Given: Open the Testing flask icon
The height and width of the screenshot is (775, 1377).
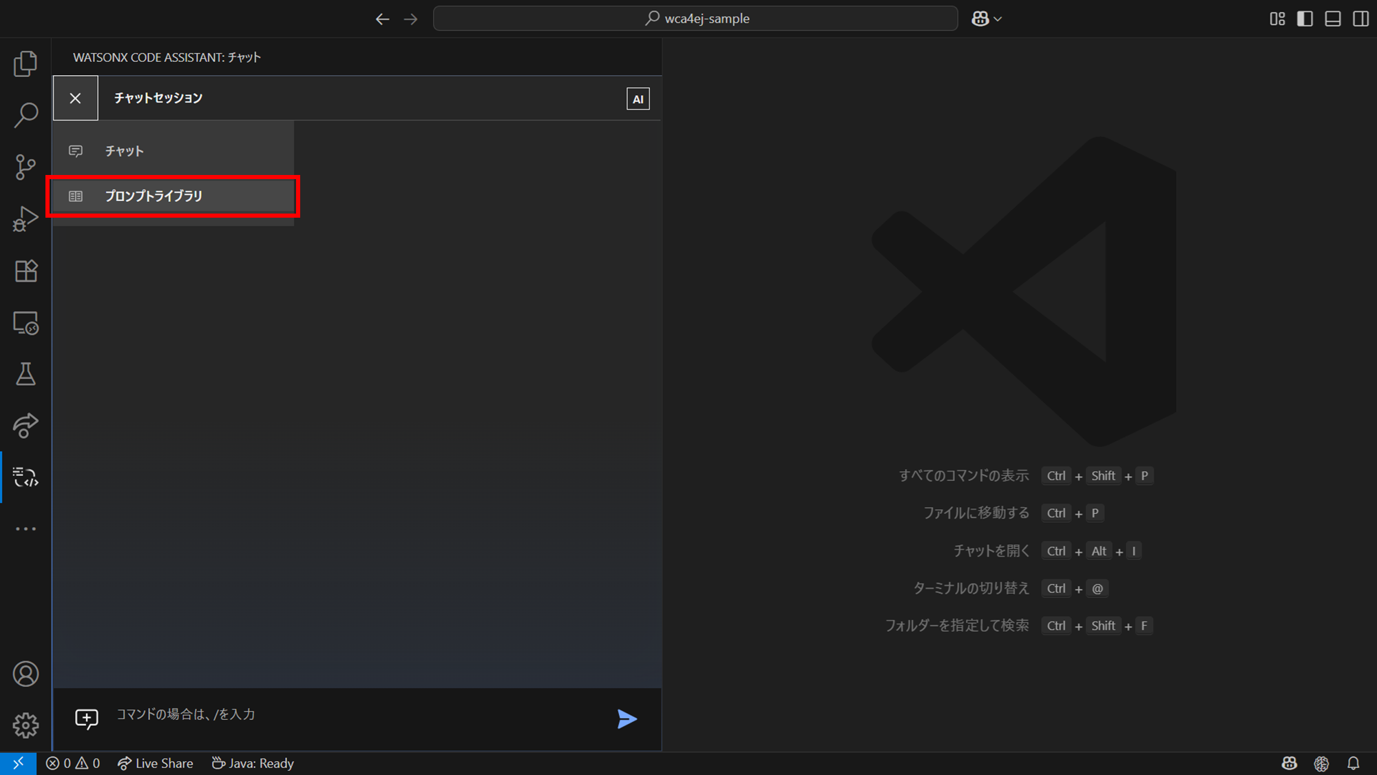Looking at the screenshot, I should 25,374.
